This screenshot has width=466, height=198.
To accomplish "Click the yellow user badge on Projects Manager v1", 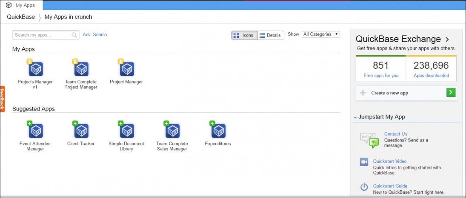I will (x=29, y=62).
